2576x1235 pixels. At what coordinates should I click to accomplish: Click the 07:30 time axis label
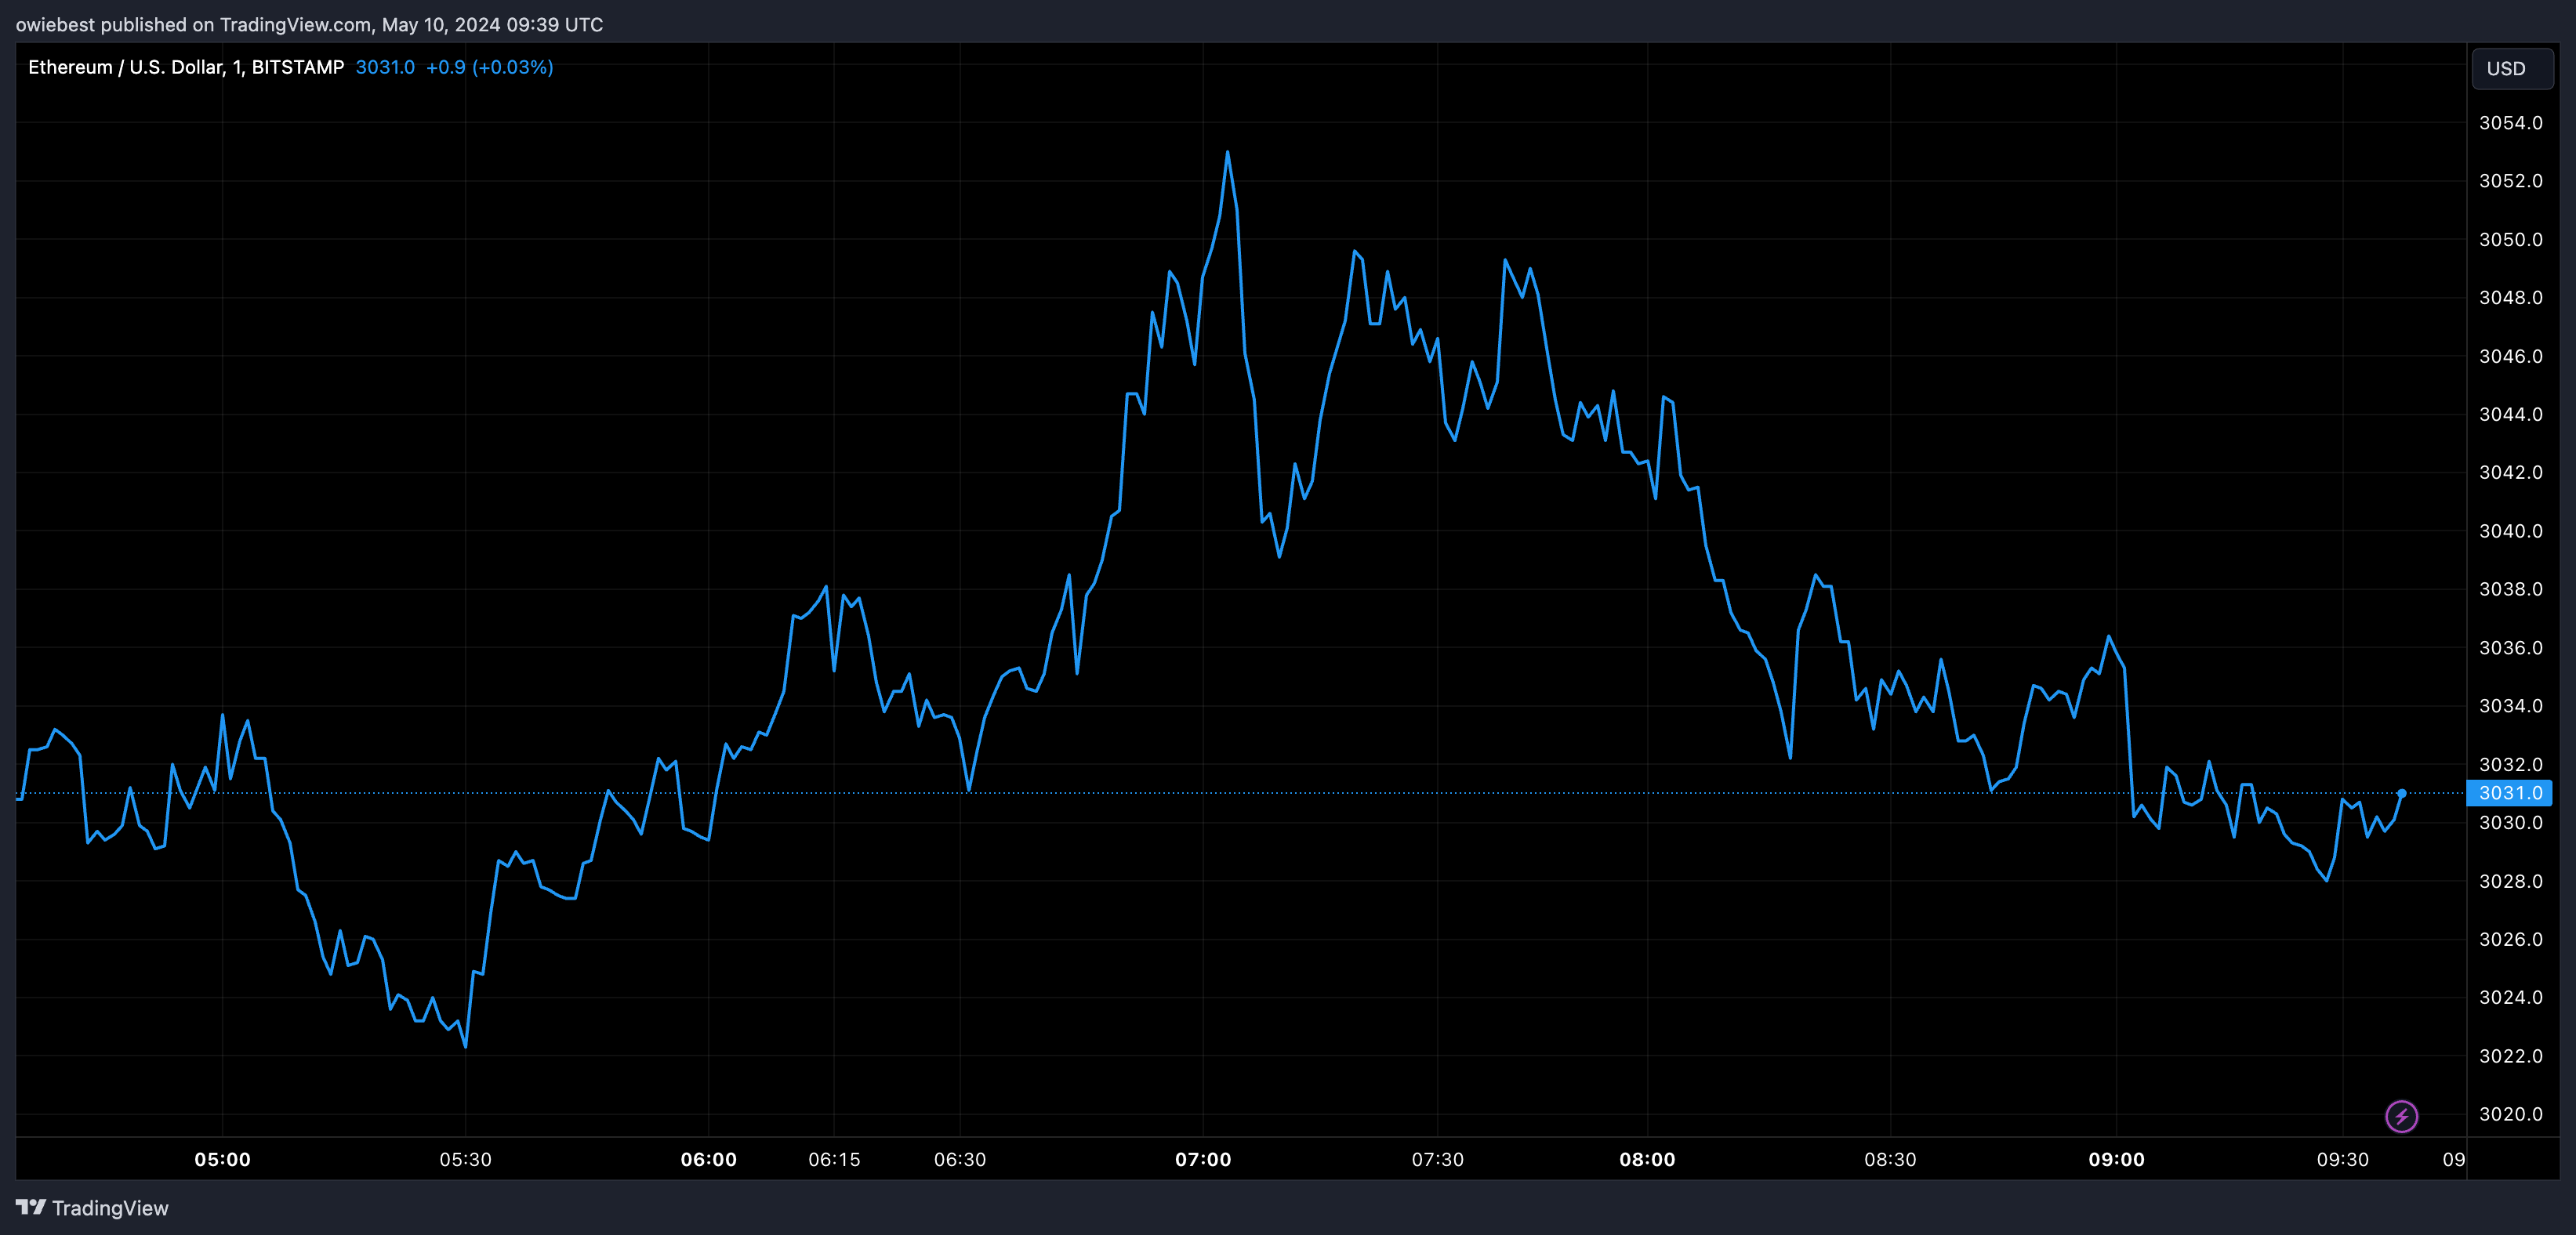click(1437, 1160)
